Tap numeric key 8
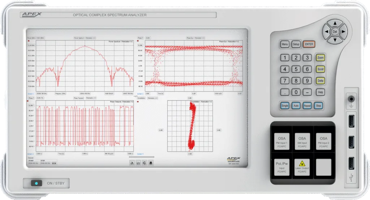The height and width of the screenshot is (200, 370). [296, 81]
